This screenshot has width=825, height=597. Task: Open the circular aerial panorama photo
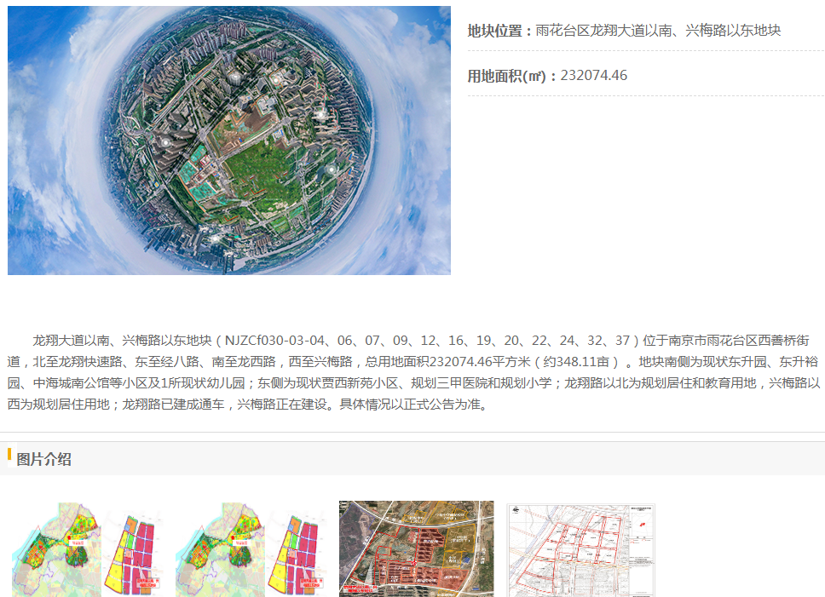228,141
